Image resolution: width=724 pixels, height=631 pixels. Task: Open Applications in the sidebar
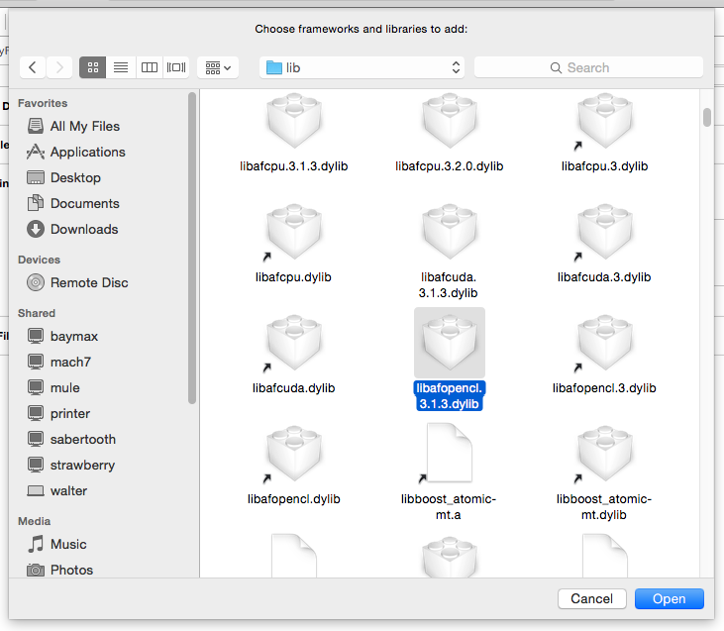(87, 152)
